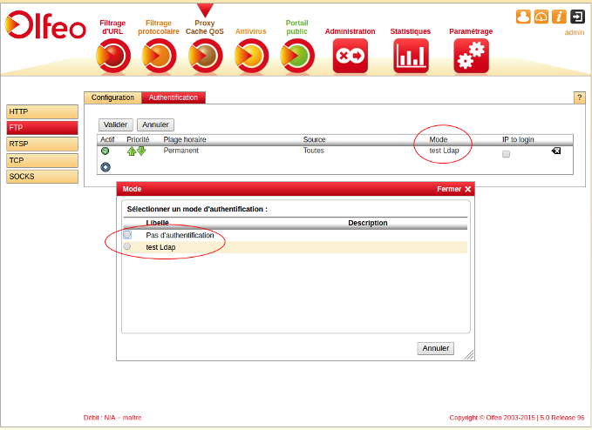Open the Paramétrage gears icon
This screenshot has width=592, height=430.
pos(471,57)
